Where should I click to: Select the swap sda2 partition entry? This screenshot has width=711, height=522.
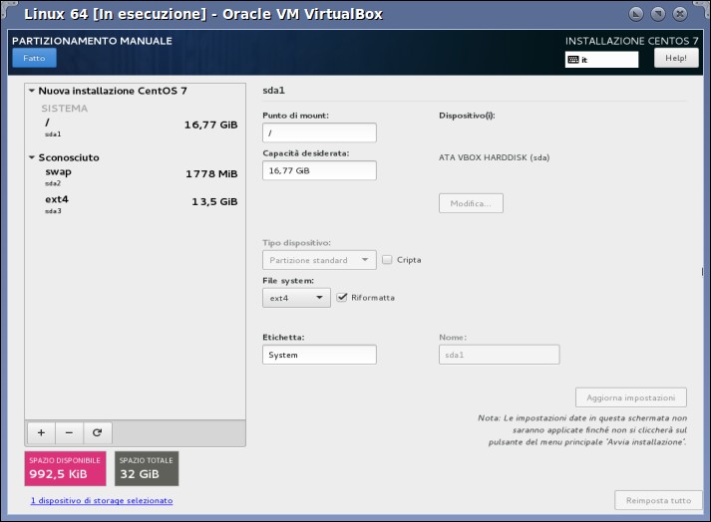click(x=136, y=176)
